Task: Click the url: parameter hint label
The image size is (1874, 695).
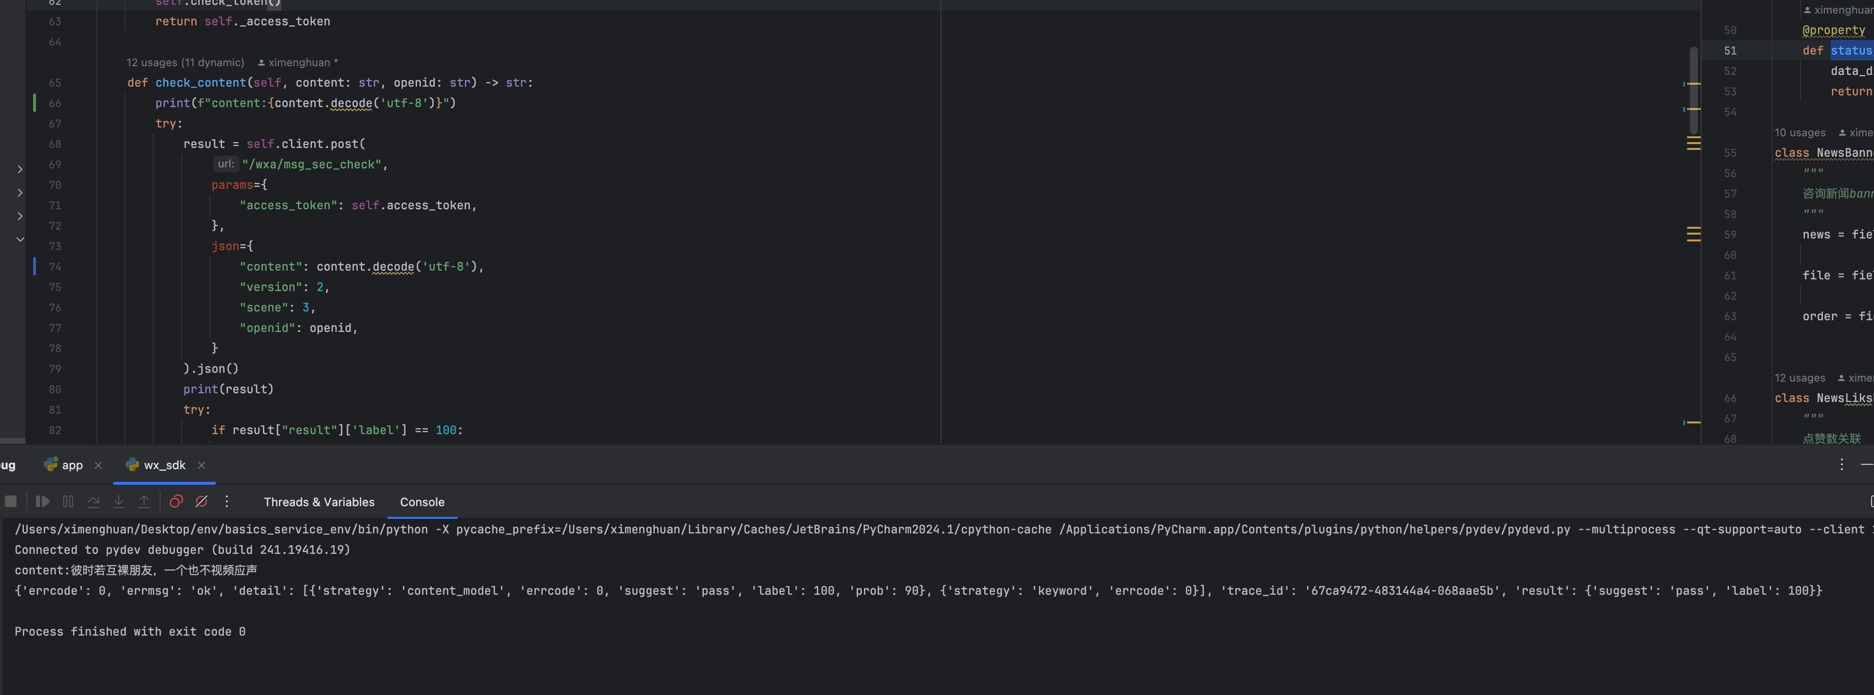Action: (226, 165)
